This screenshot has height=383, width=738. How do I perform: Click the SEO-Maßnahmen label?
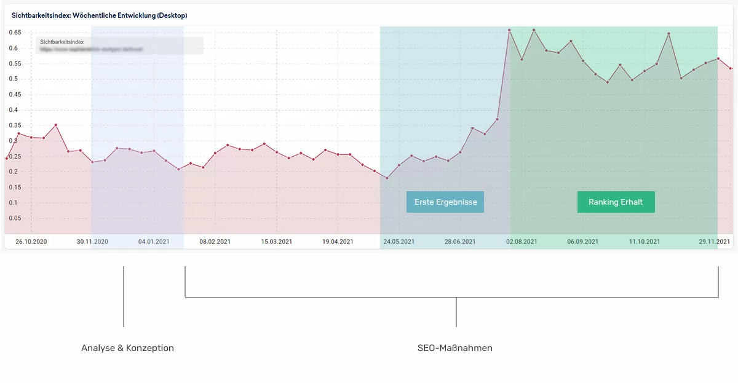tap(455, 347)
